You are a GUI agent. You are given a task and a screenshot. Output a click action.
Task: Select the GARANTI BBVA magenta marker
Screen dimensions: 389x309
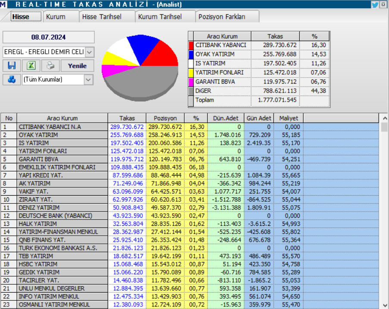click(x=191, y=82)
